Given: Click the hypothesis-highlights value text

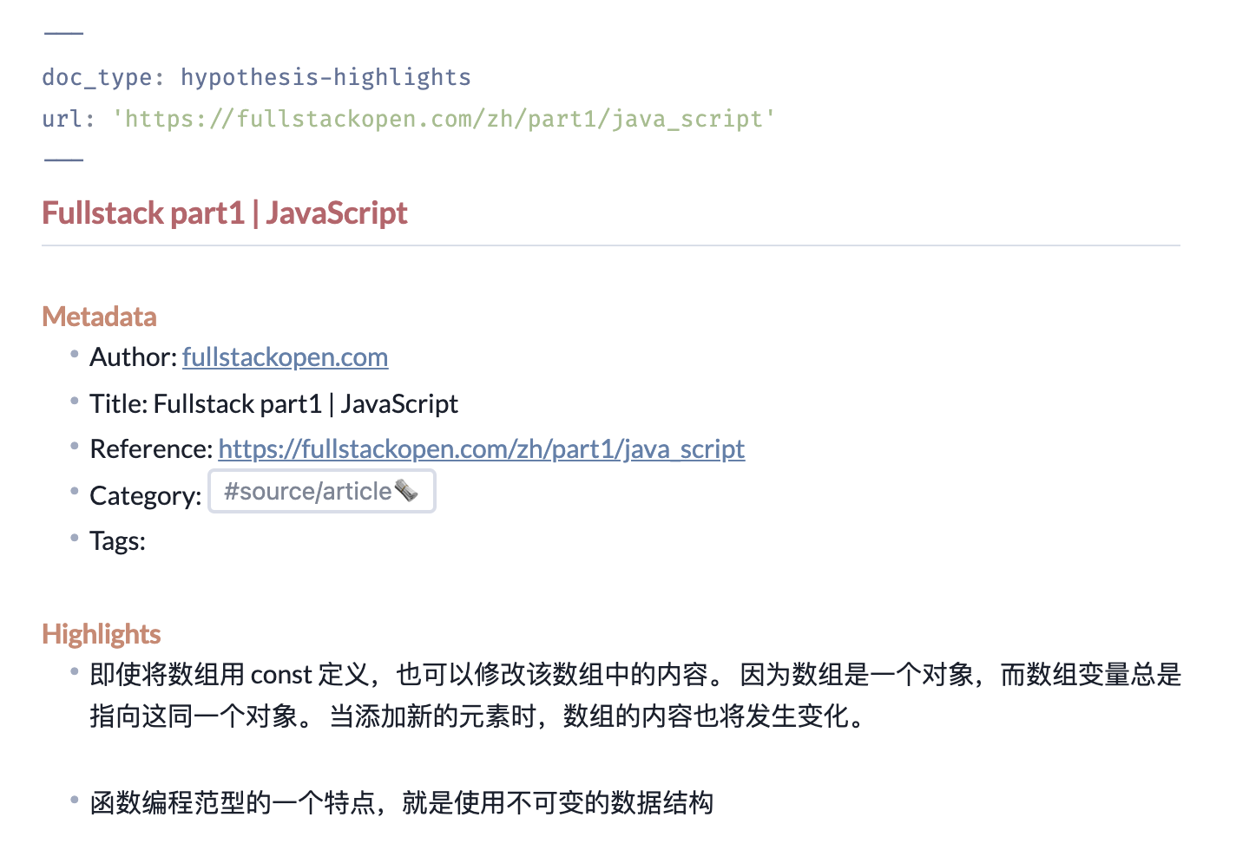Looking at the screenshot, I should point(325,77).
